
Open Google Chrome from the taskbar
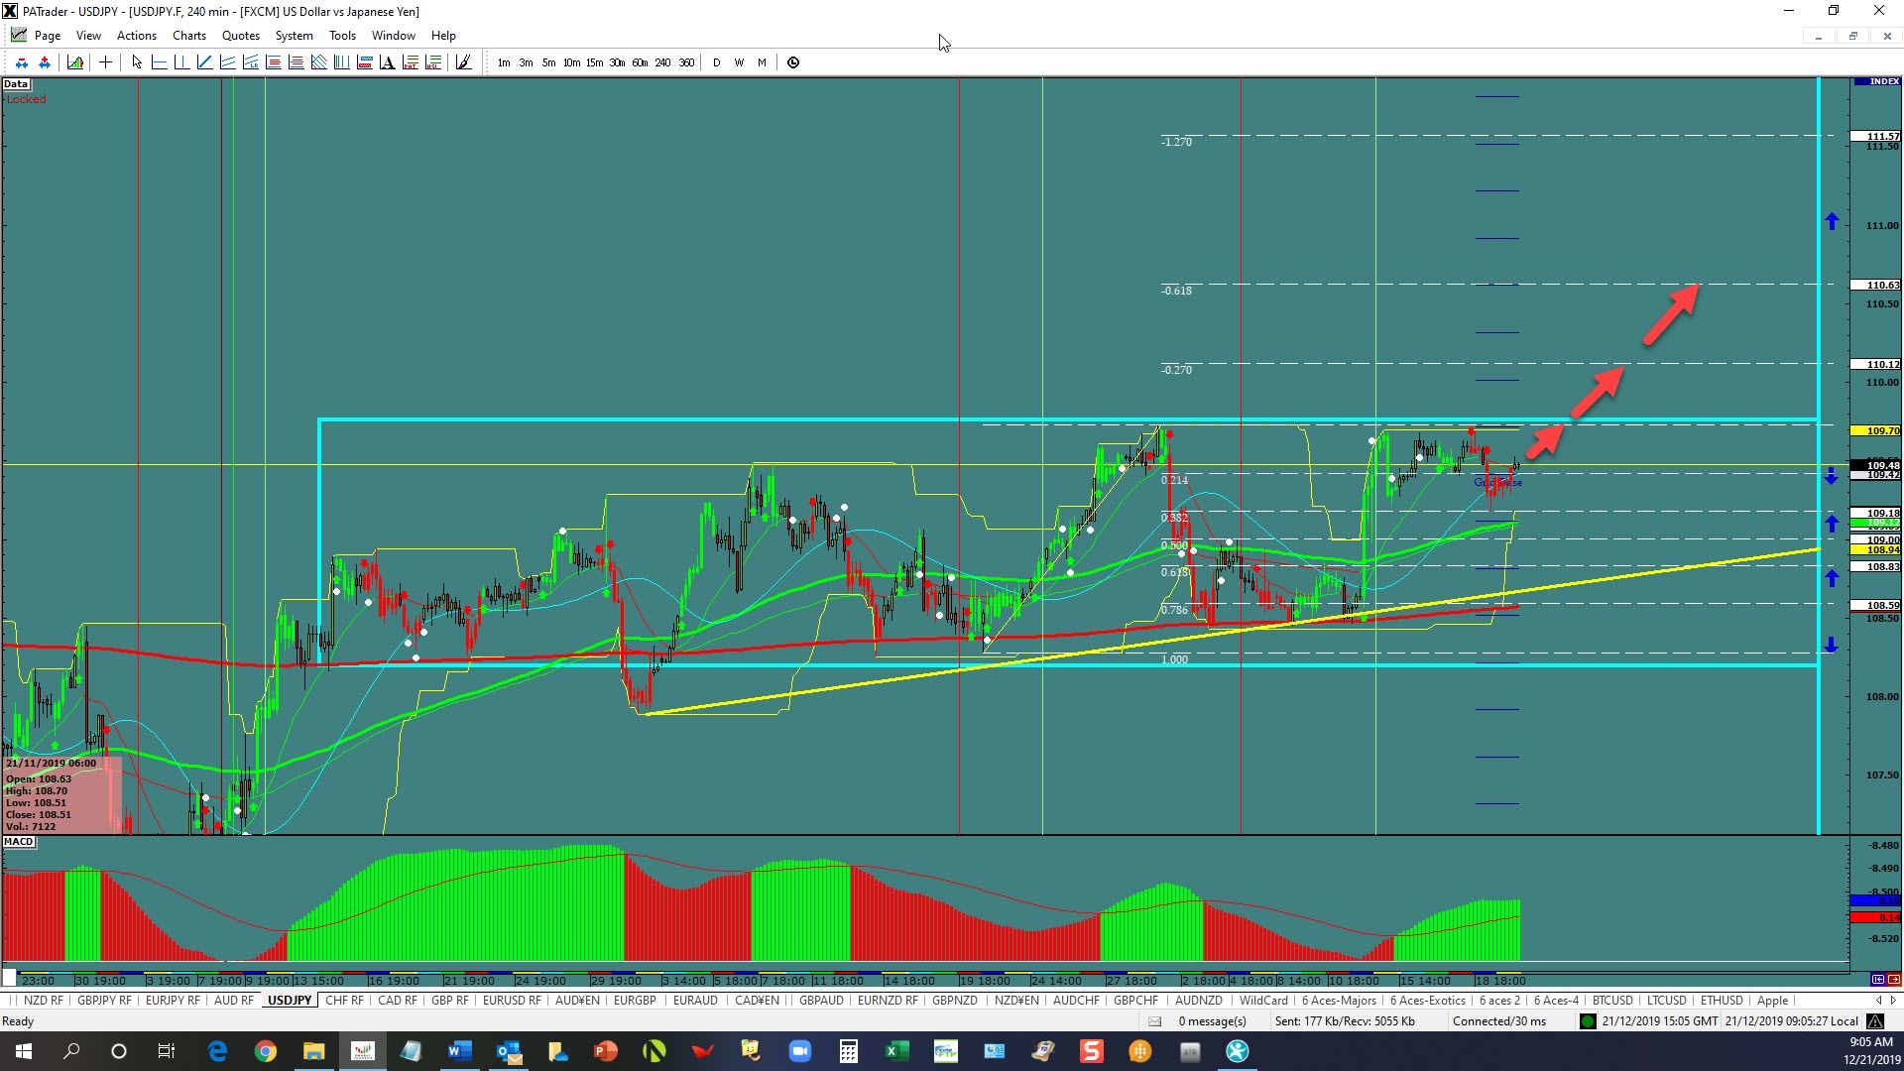266,1051
